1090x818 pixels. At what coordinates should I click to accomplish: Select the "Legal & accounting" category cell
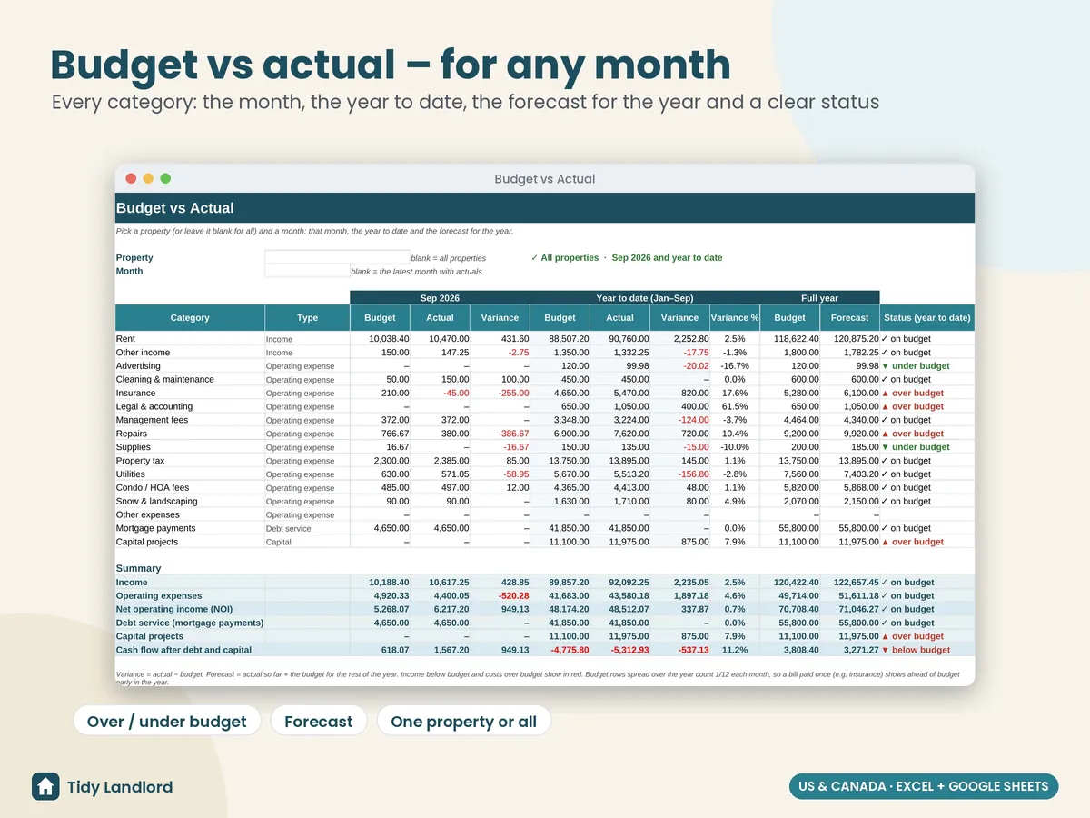coord(190,406)
